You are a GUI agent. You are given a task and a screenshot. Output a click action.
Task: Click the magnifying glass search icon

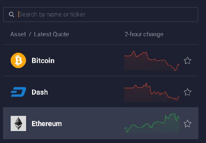[11, 14]
